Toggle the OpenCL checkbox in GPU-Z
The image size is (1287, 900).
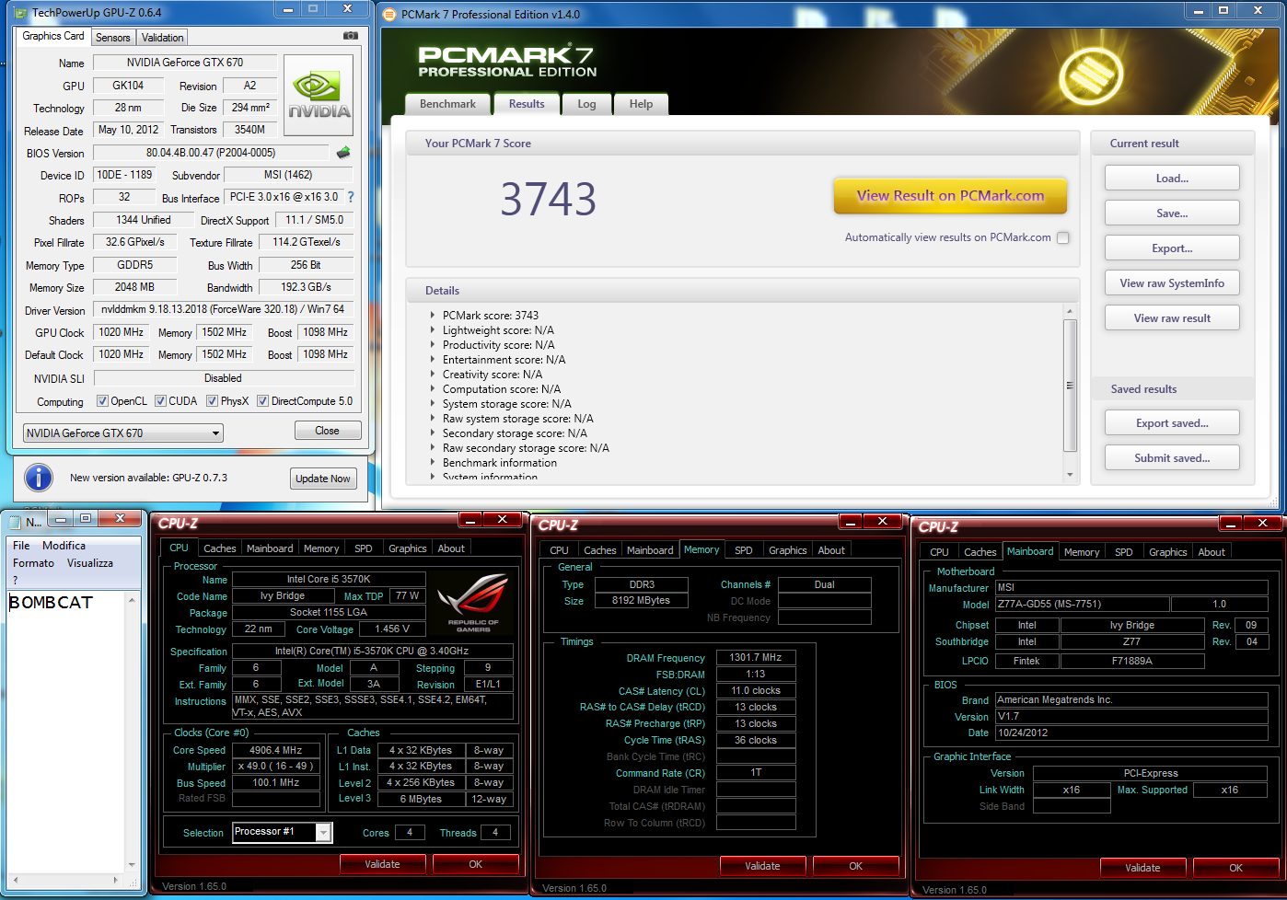click(x=102, y=401)
